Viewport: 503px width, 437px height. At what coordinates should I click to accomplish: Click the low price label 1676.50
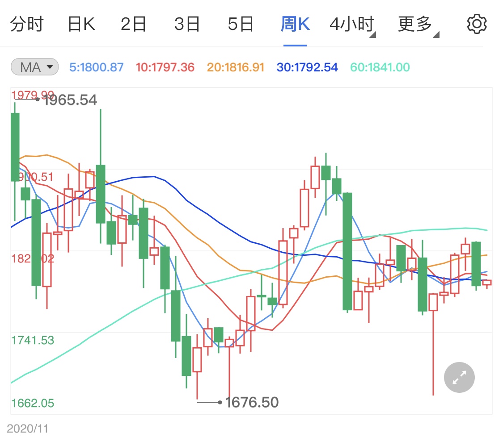(252, 403)
